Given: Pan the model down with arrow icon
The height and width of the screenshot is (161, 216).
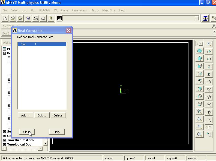Looking at the screenshot, I should pos(209,74).
